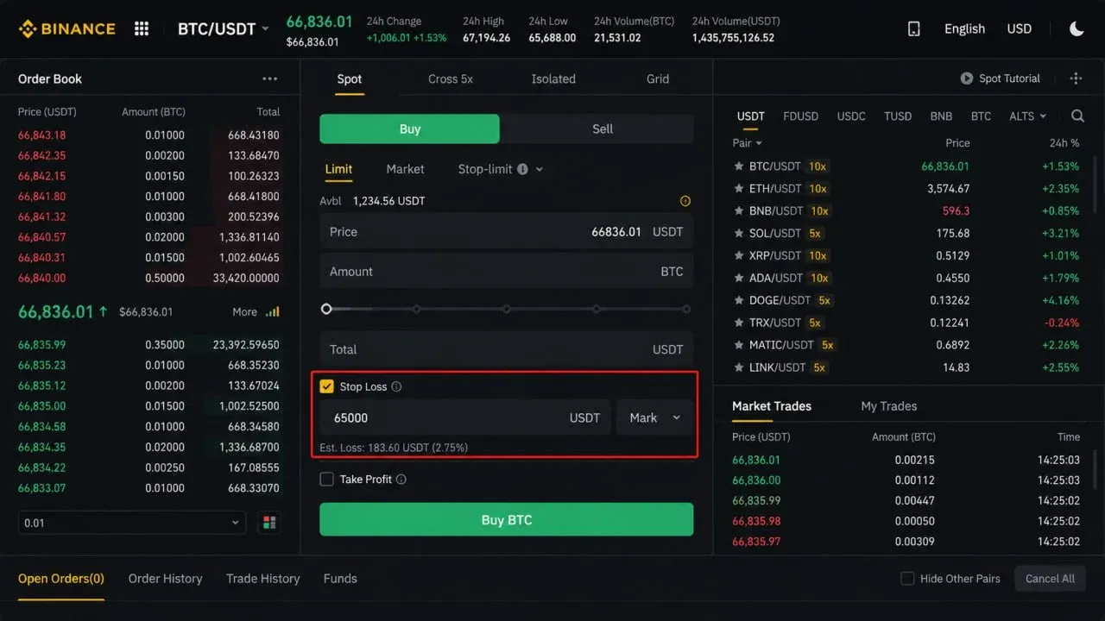Screen dimensions: 1105x621
Task: Expand the Stop-limit order type dropdown
Action: tap(540, 169)
